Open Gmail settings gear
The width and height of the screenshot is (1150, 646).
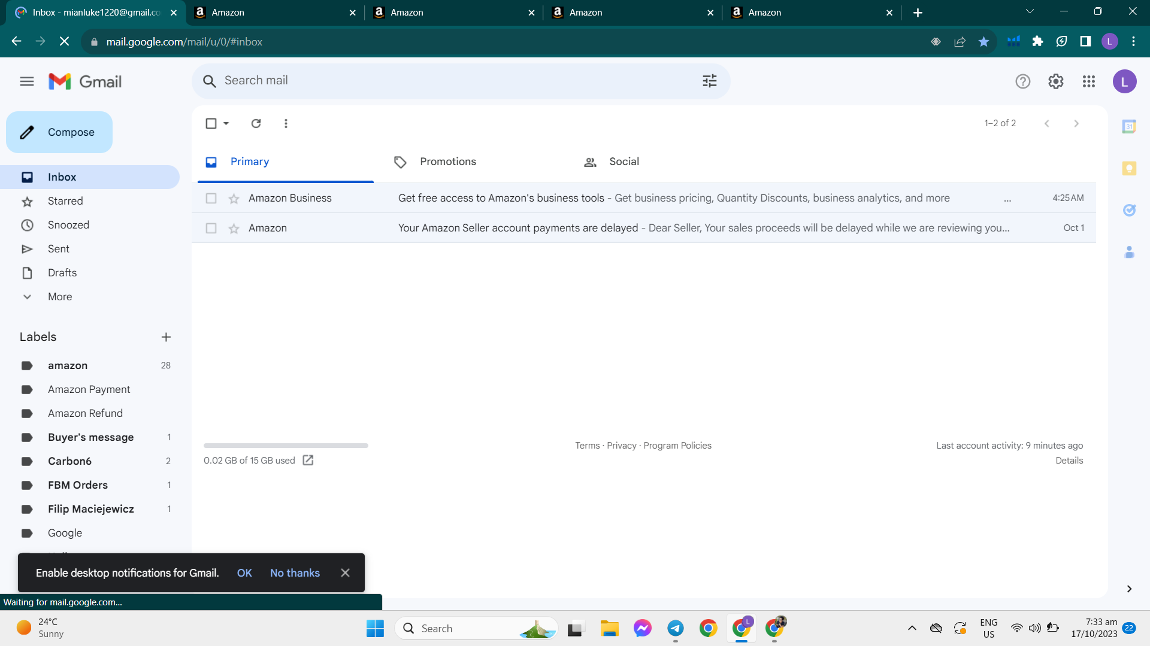coord(1056,81)
